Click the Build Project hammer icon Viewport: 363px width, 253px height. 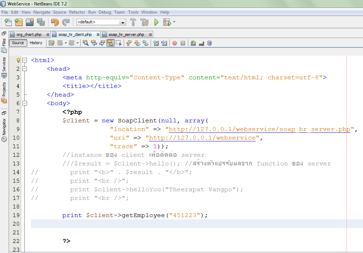[x=133, y=22]
